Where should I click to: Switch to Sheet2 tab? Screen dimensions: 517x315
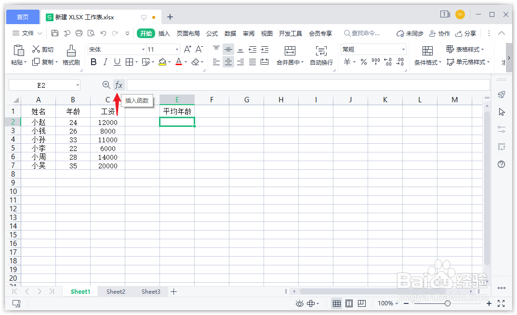click(x=116, y=291)
